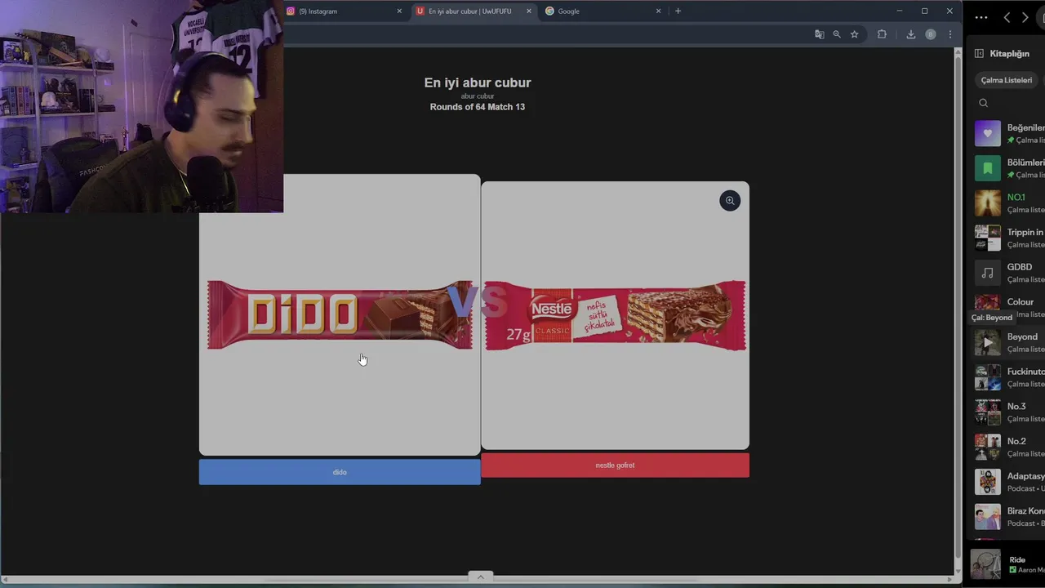Enlarge the Nestle image with the magnifier
Viewport: 1045px width, 588px height.
[x=730, y=201]
